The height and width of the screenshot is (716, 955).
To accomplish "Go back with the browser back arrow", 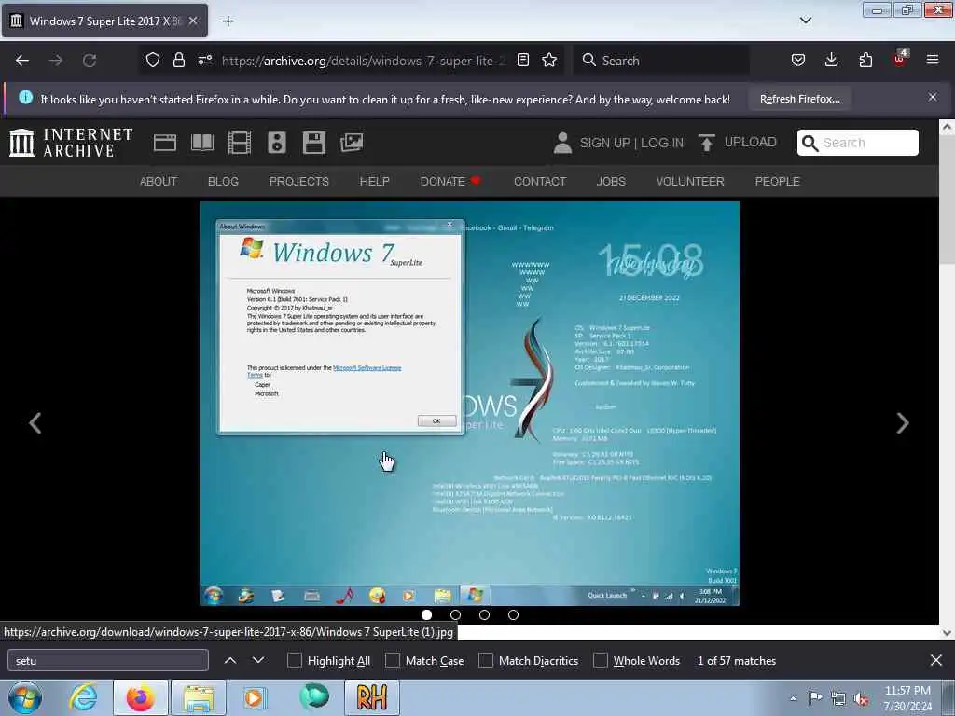I will (x=22, y=61).
